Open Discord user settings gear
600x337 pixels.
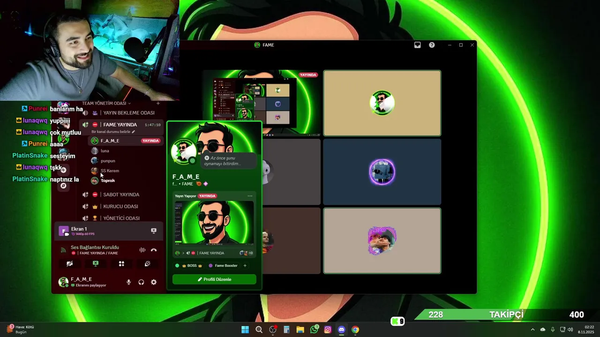tap(154, 282)
